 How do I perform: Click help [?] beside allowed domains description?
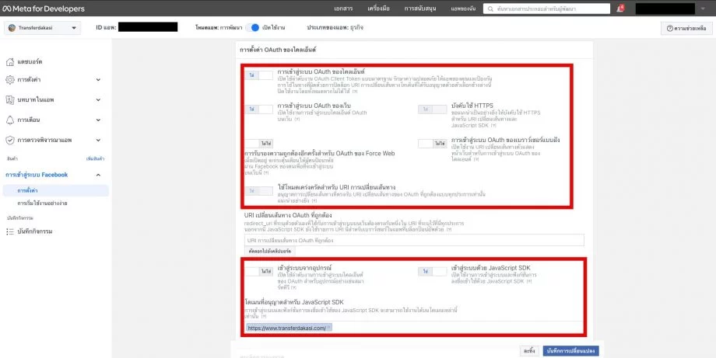tap(265, 316)
